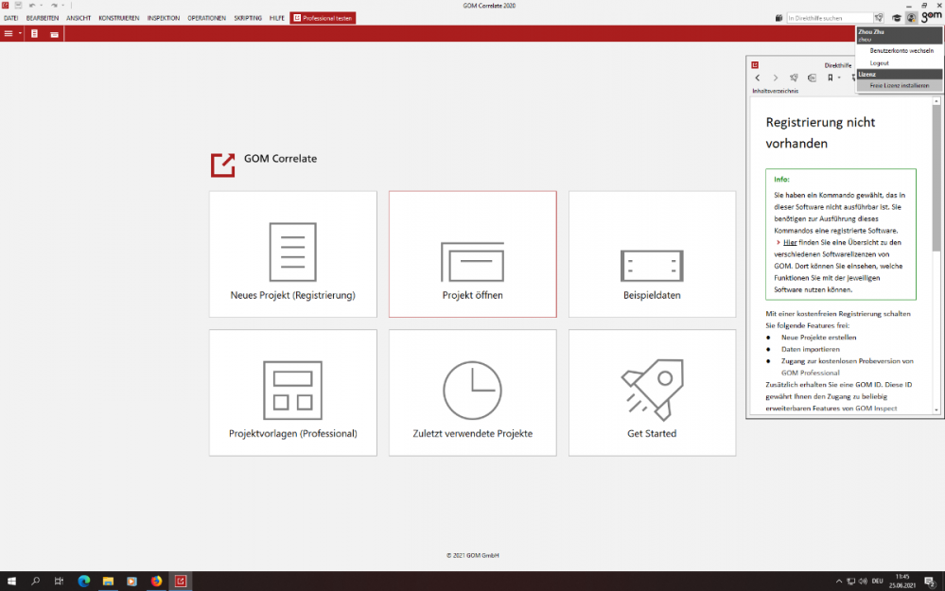Click the user account icon
The height and width of the screenshot is (591, 945).
click(x=910, y=18)
